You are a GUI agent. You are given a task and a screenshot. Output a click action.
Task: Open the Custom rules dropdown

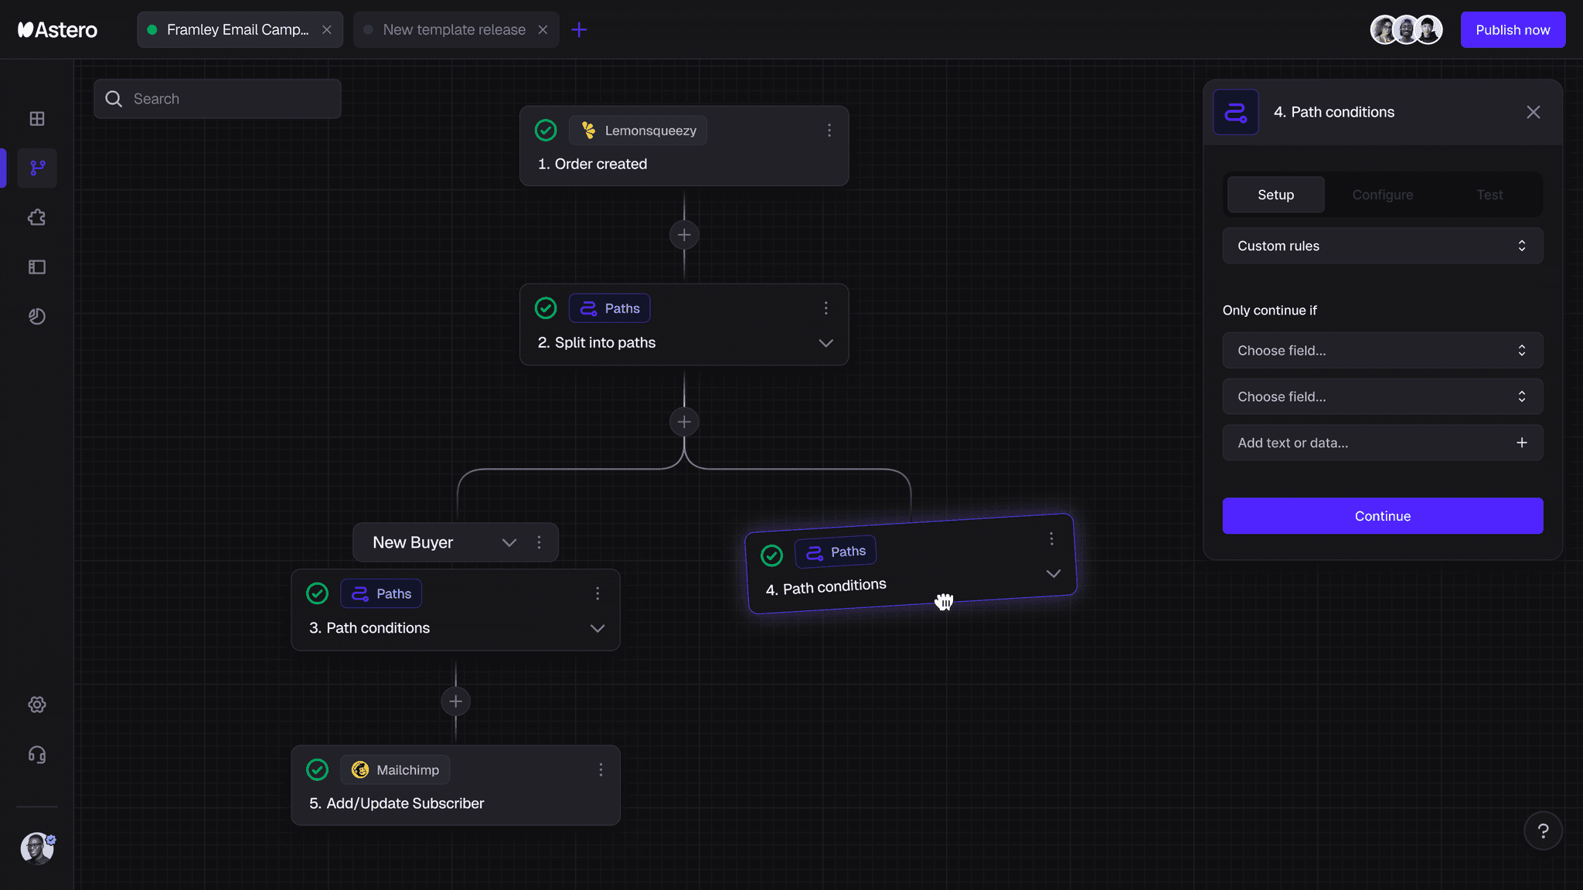point(1382,246)
